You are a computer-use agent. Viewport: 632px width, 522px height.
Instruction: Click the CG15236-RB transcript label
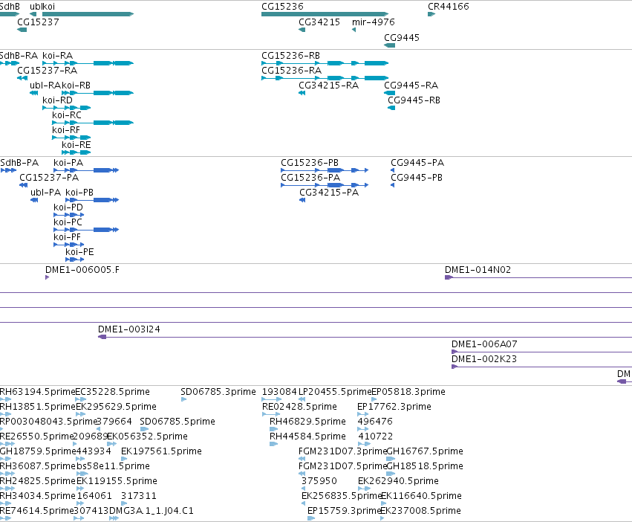290,56
